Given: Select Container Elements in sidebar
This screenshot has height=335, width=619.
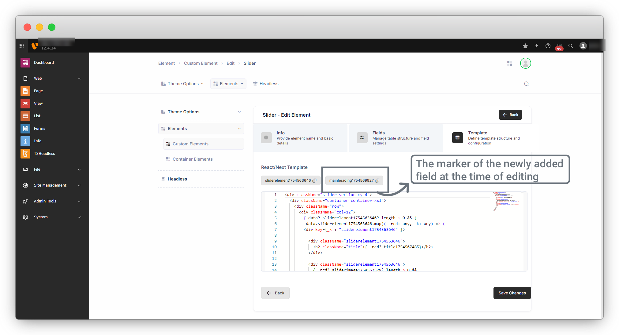Looking at the screenshot, I should 192,159.
